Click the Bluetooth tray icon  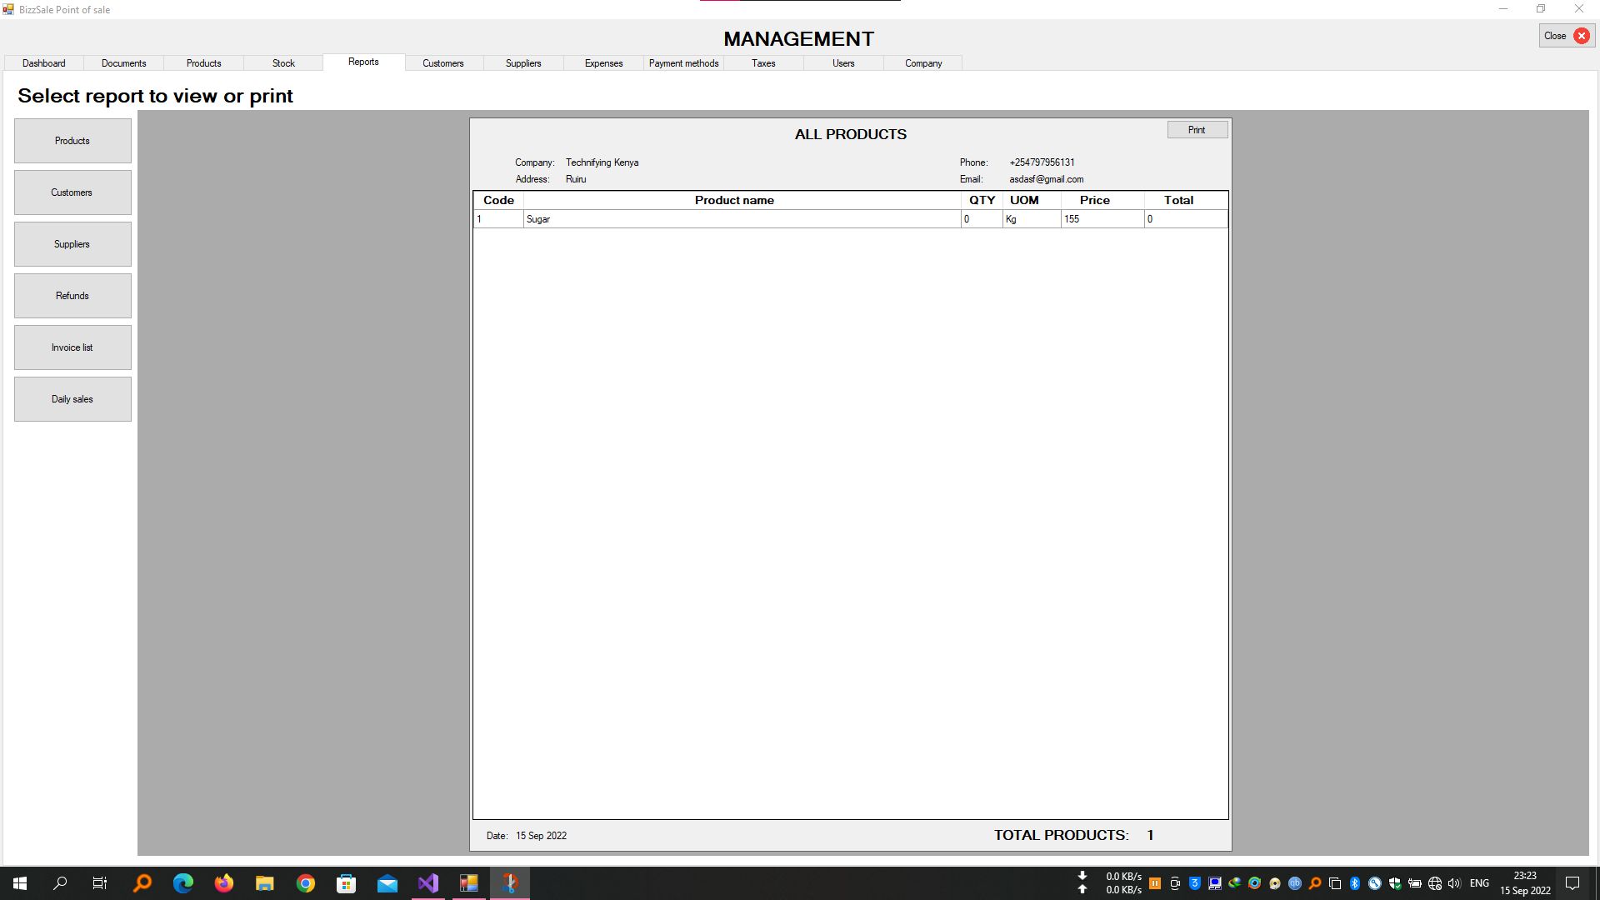tap(1355, 883)
